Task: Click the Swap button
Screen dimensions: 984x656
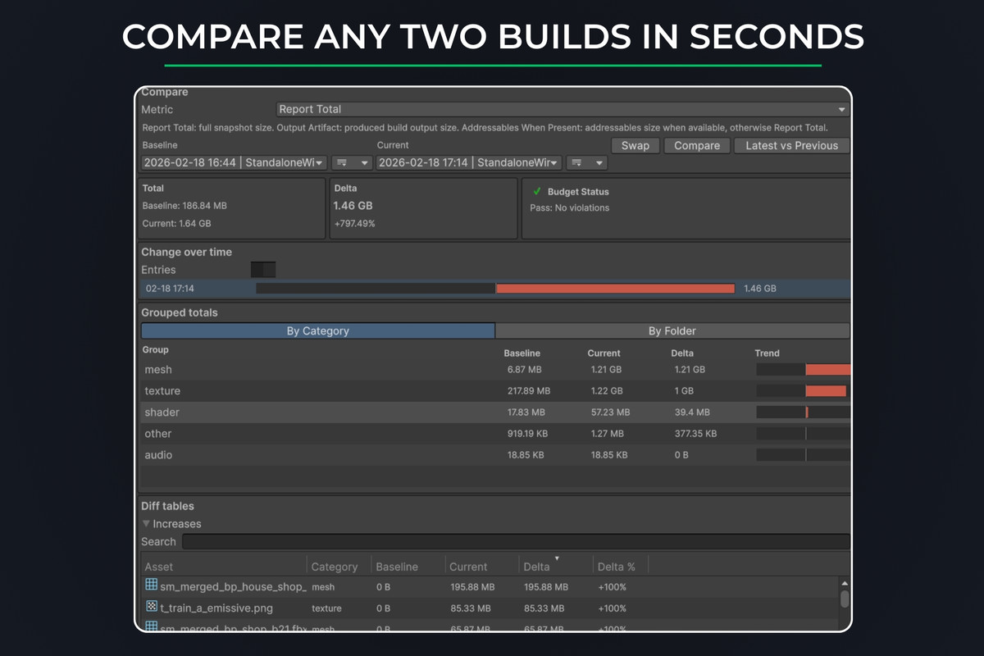Action: click(635, 145)
